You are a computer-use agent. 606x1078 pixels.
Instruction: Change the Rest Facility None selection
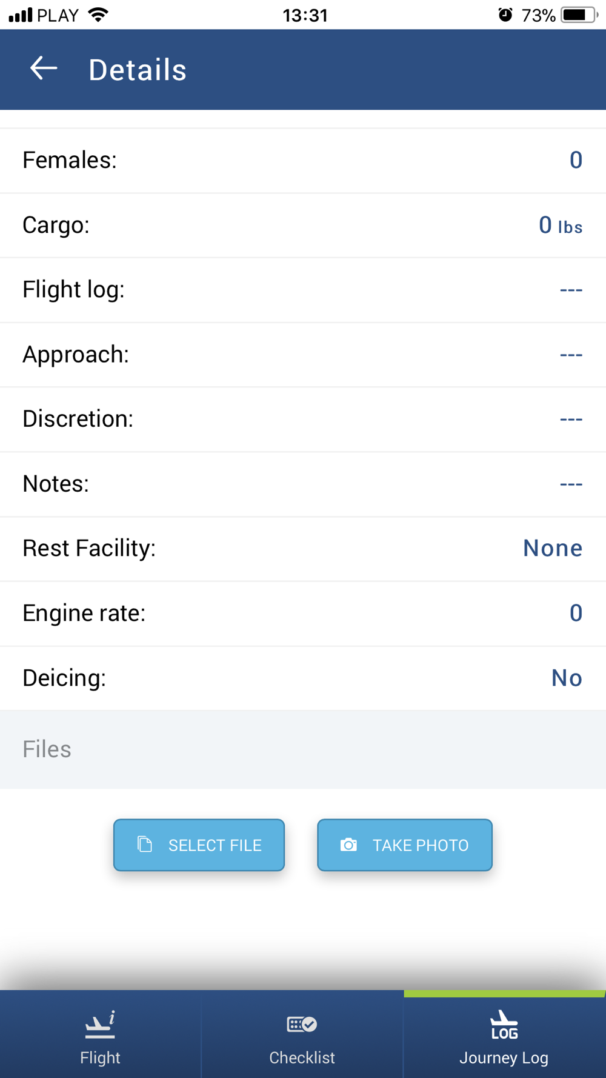(553, 548)
